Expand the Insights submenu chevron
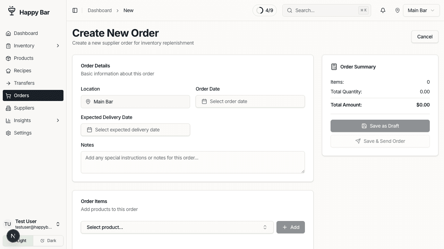Image resolution: width=444 pixels, height=249 pixels. coord(58,120)
